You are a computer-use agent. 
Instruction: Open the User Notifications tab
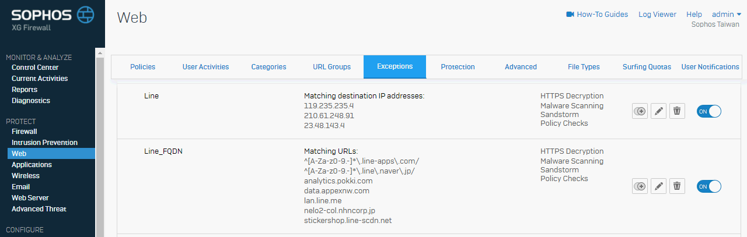pos(710,67)
